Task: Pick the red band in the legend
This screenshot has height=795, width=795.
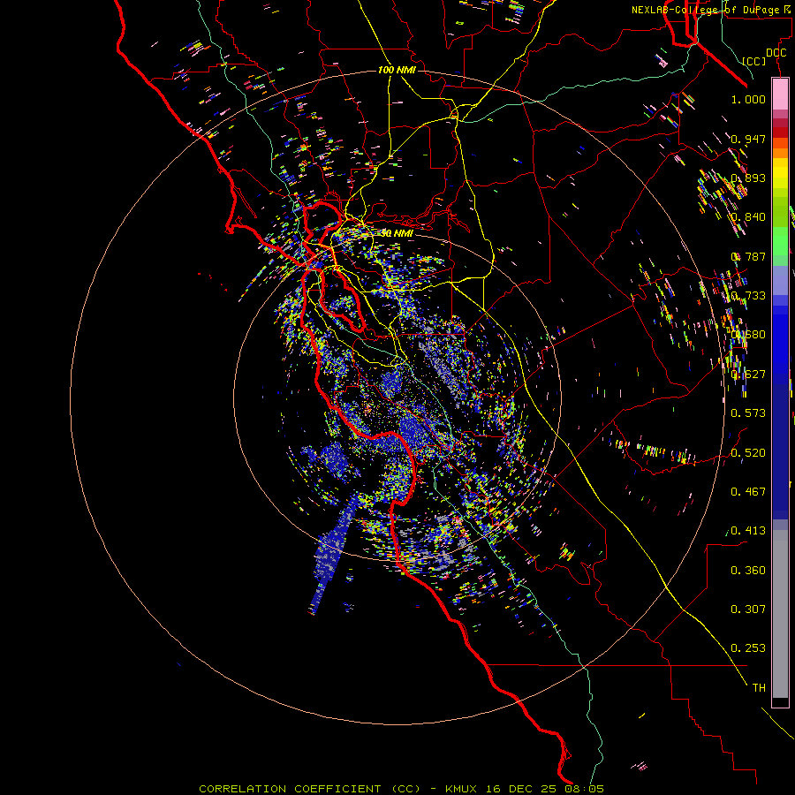Action: 780,132
